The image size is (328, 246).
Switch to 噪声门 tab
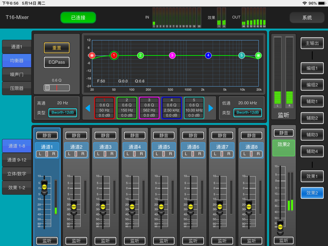tap(17, 74)
